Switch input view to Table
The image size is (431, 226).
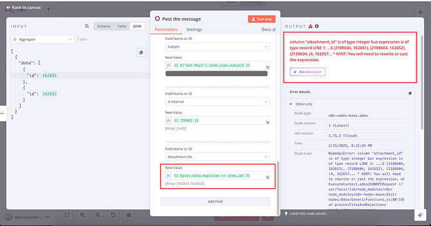(122, 26)
